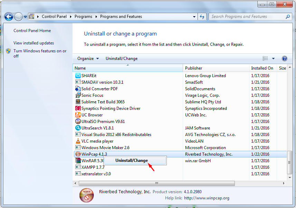Click the UC Browser icon

[x=78, y=115]
